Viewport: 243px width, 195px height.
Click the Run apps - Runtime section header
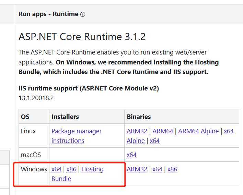[x=48, y=14]
